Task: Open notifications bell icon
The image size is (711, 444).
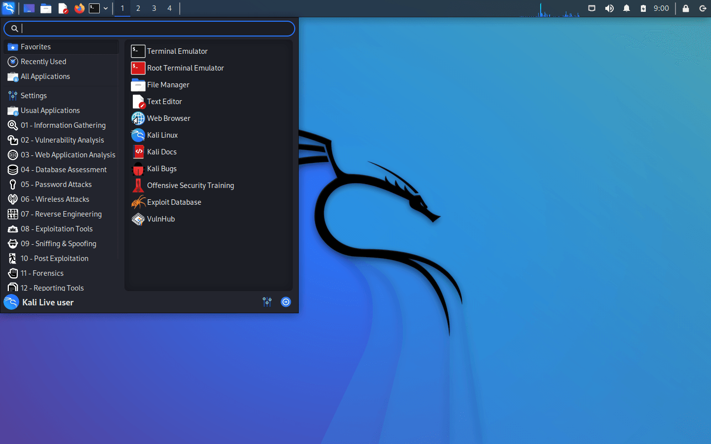Action: click(x=627, y=8)
